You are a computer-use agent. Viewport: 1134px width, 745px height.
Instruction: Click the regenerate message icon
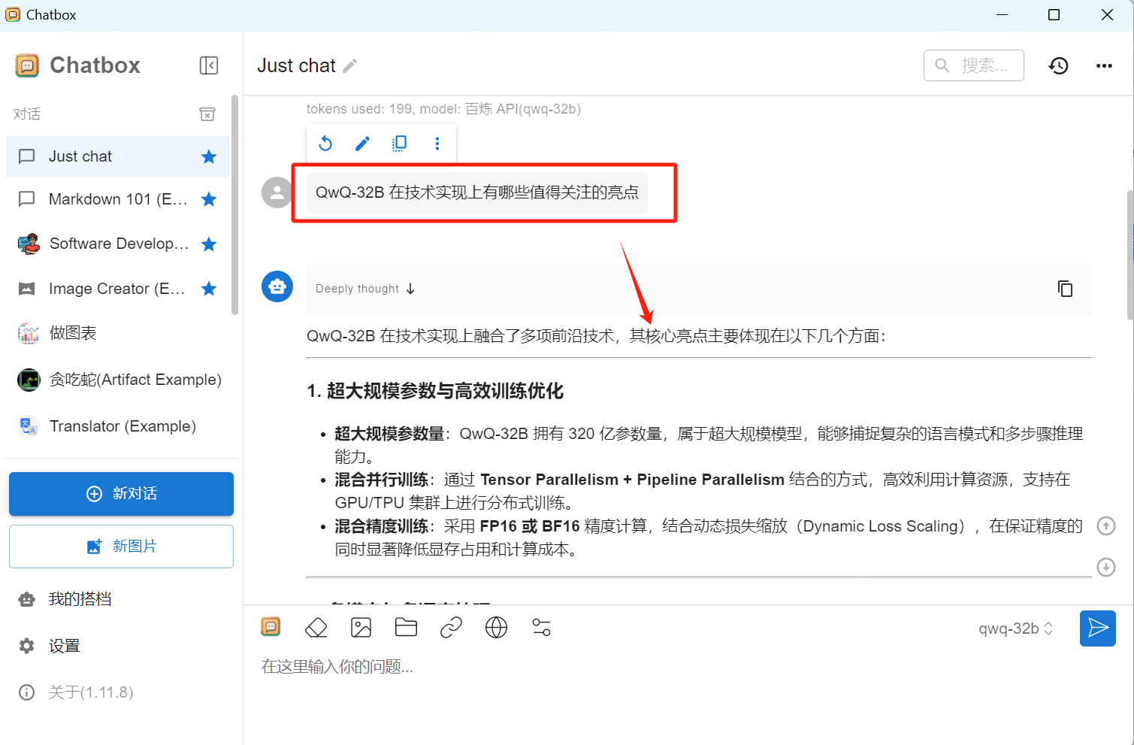click(325, 144)
